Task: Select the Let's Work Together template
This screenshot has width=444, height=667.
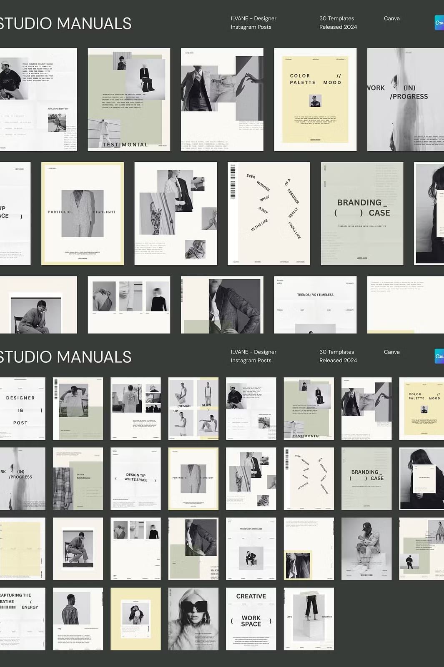Action: click(309, 619)
